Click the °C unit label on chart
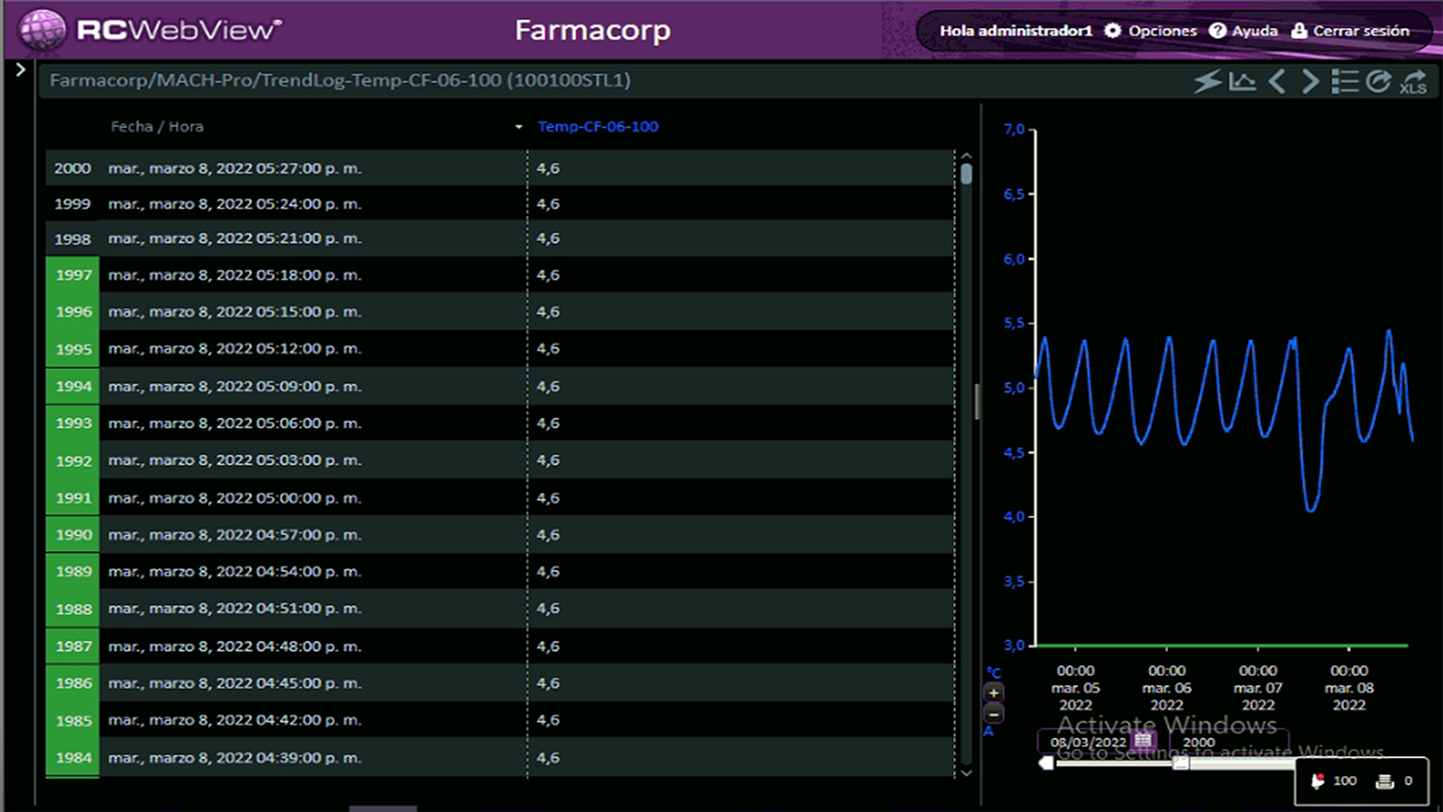The height and width of the screenshot is (812, 1443). point(994,673)
